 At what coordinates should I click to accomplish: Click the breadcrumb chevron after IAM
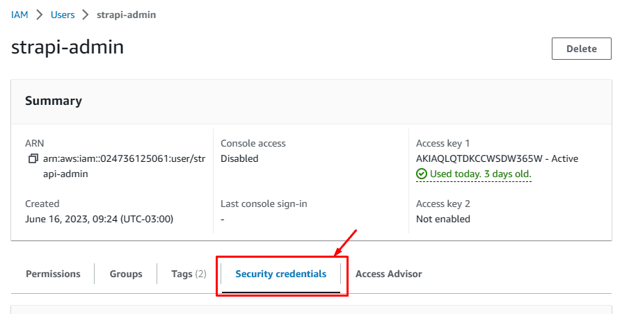coord(40,15)
